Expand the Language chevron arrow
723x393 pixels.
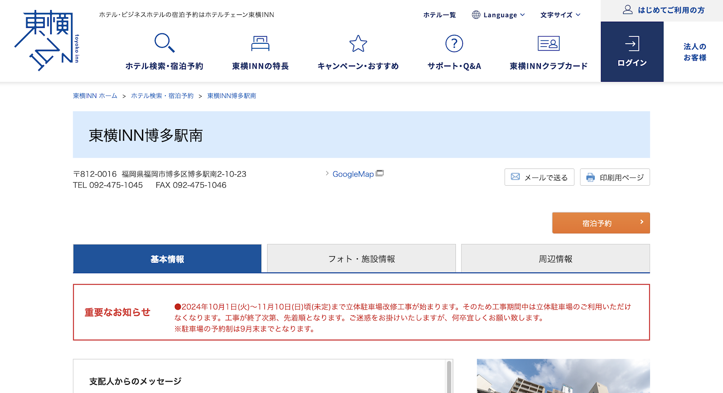coord(522,15)
